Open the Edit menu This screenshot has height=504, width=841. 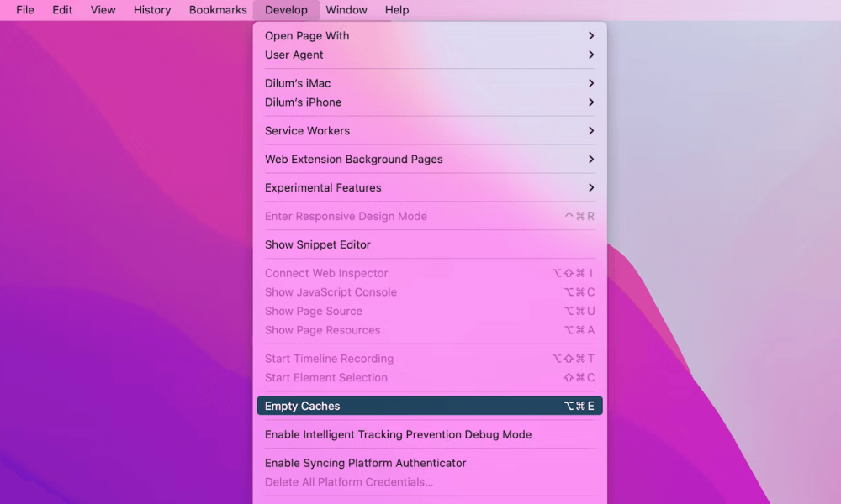[x=62, y=10]
